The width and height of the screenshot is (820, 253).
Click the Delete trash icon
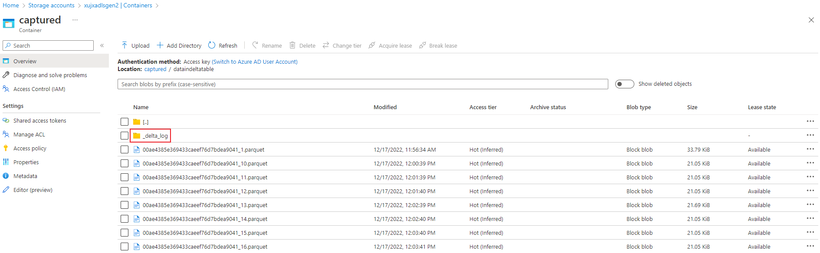(292, 45)
